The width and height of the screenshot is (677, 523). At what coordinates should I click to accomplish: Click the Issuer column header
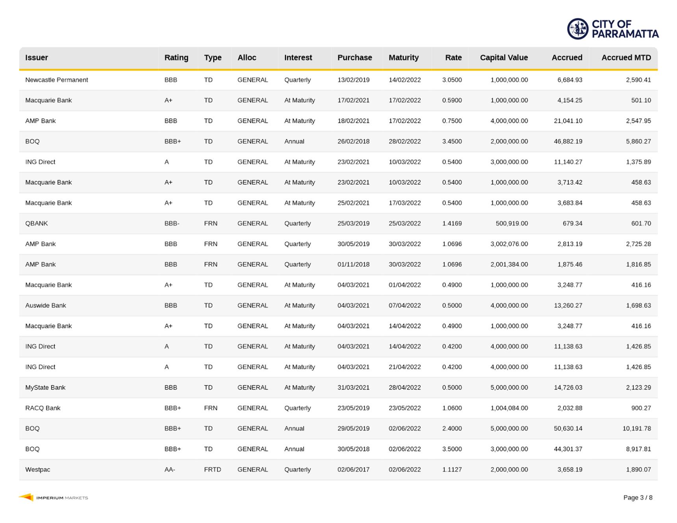point(37,57)
